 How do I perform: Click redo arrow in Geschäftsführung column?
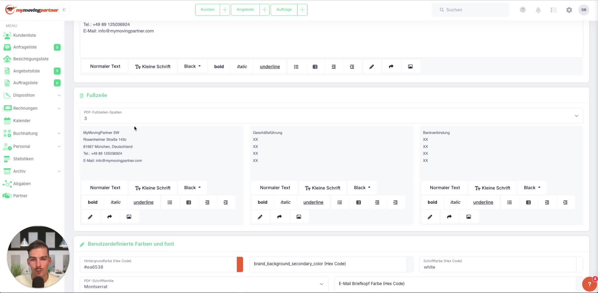pyautogui.click(x=279, y=217)
